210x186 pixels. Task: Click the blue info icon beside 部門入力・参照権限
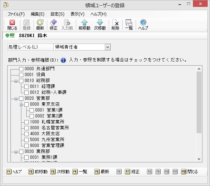[x=64, y=60]
